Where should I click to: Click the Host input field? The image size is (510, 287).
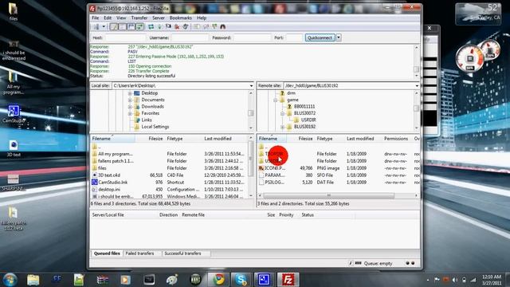pyautogui.click(x=126, y=37)
